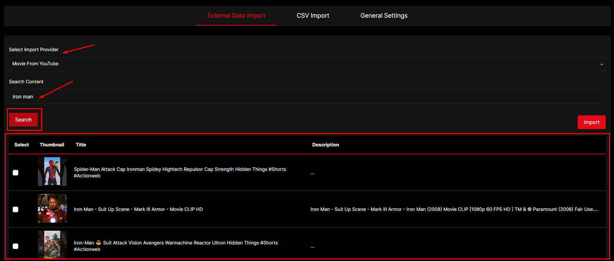Click the dropdown caret arrow of the provider select

(x=601, y=65)
